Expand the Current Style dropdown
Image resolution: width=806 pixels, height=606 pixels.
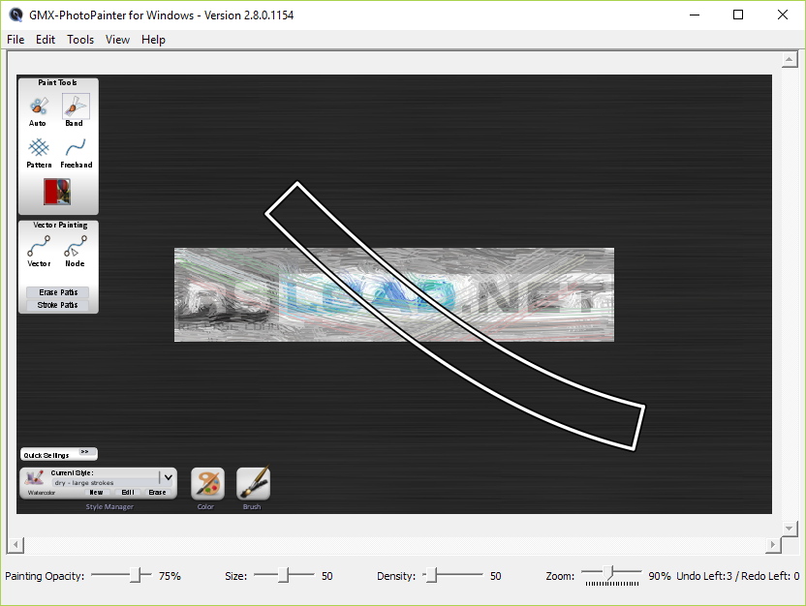click(168, 475)
